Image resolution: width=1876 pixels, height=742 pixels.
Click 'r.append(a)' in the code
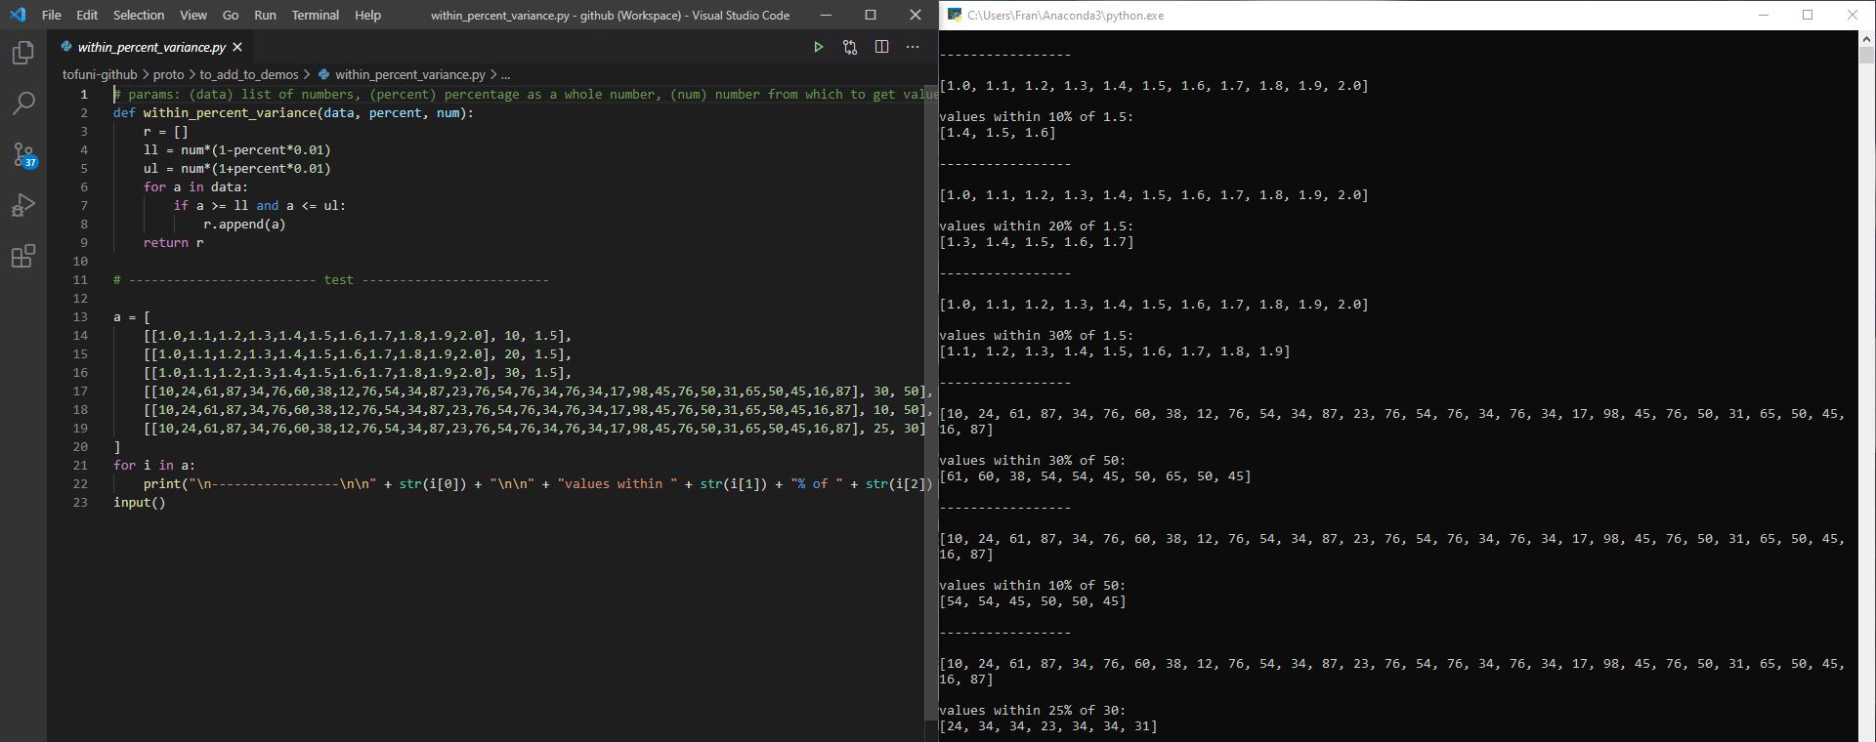244,224
